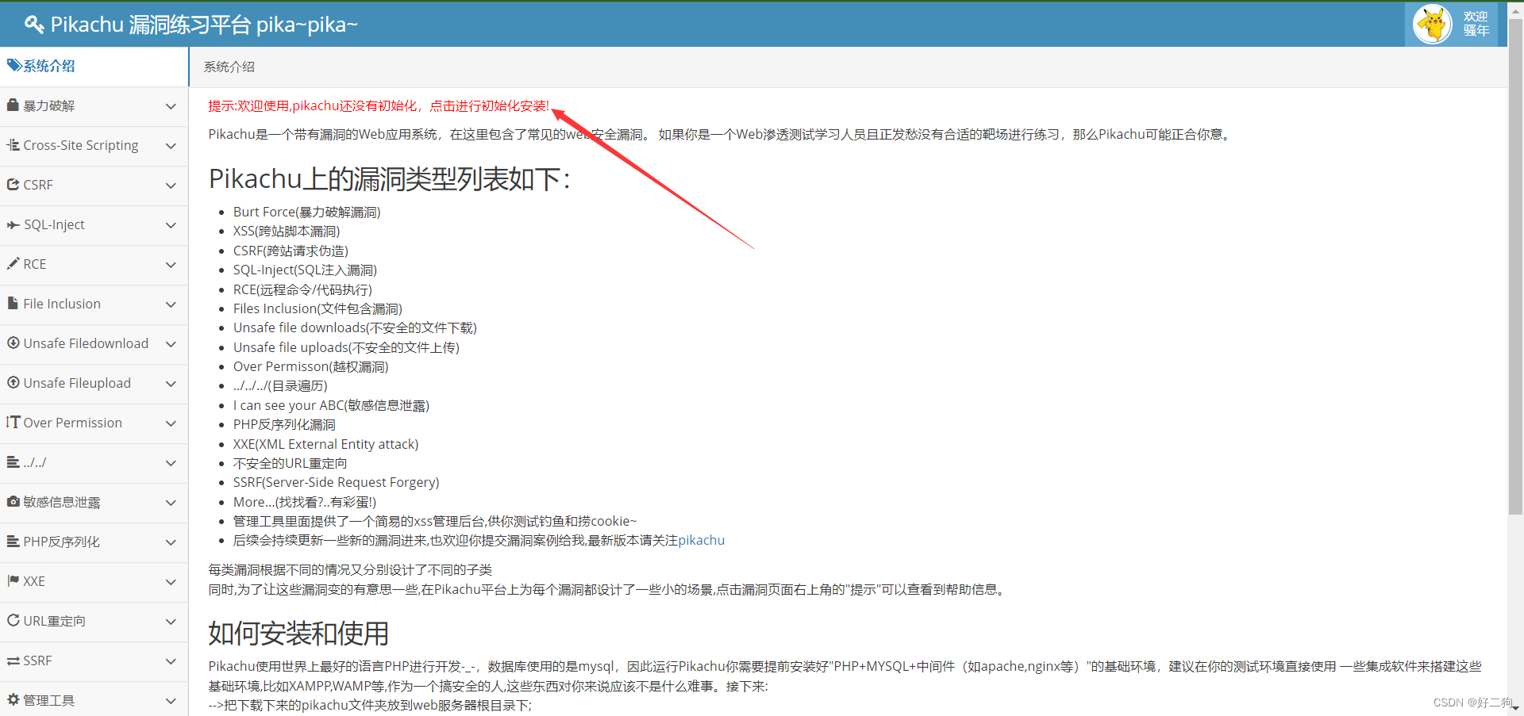Click the pikachu link in the list
1524x716 pixels.
701,540
